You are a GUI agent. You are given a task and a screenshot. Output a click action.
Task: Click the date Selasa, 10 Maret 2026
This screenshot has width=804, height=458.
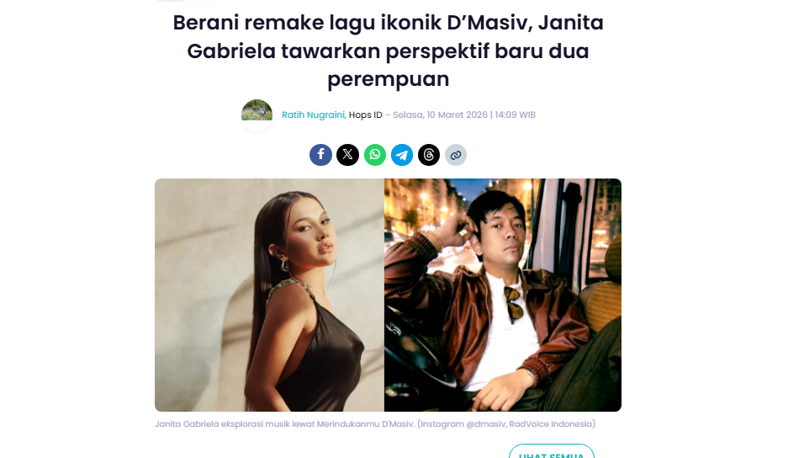(x=440, y=115)
